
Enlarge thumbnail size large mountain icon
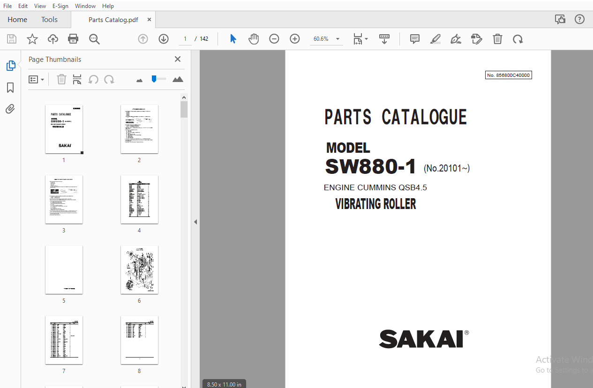(178, 79)
